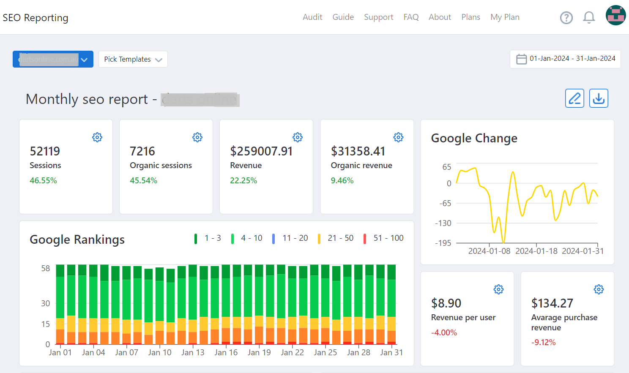The width and height of the screenshot is (629, 373).
Task: Go to the Audit page
Action: coord(312,17)
